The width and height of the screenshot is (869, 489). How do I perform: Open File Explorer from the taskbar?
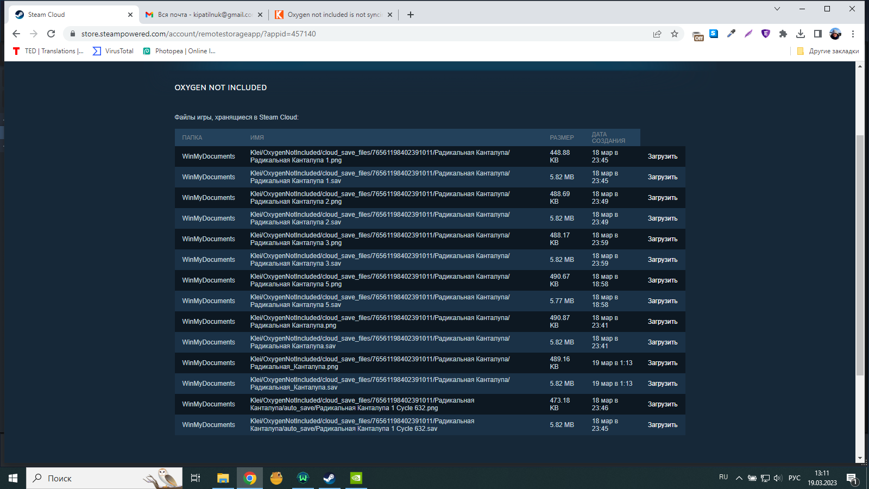[223, 478]
